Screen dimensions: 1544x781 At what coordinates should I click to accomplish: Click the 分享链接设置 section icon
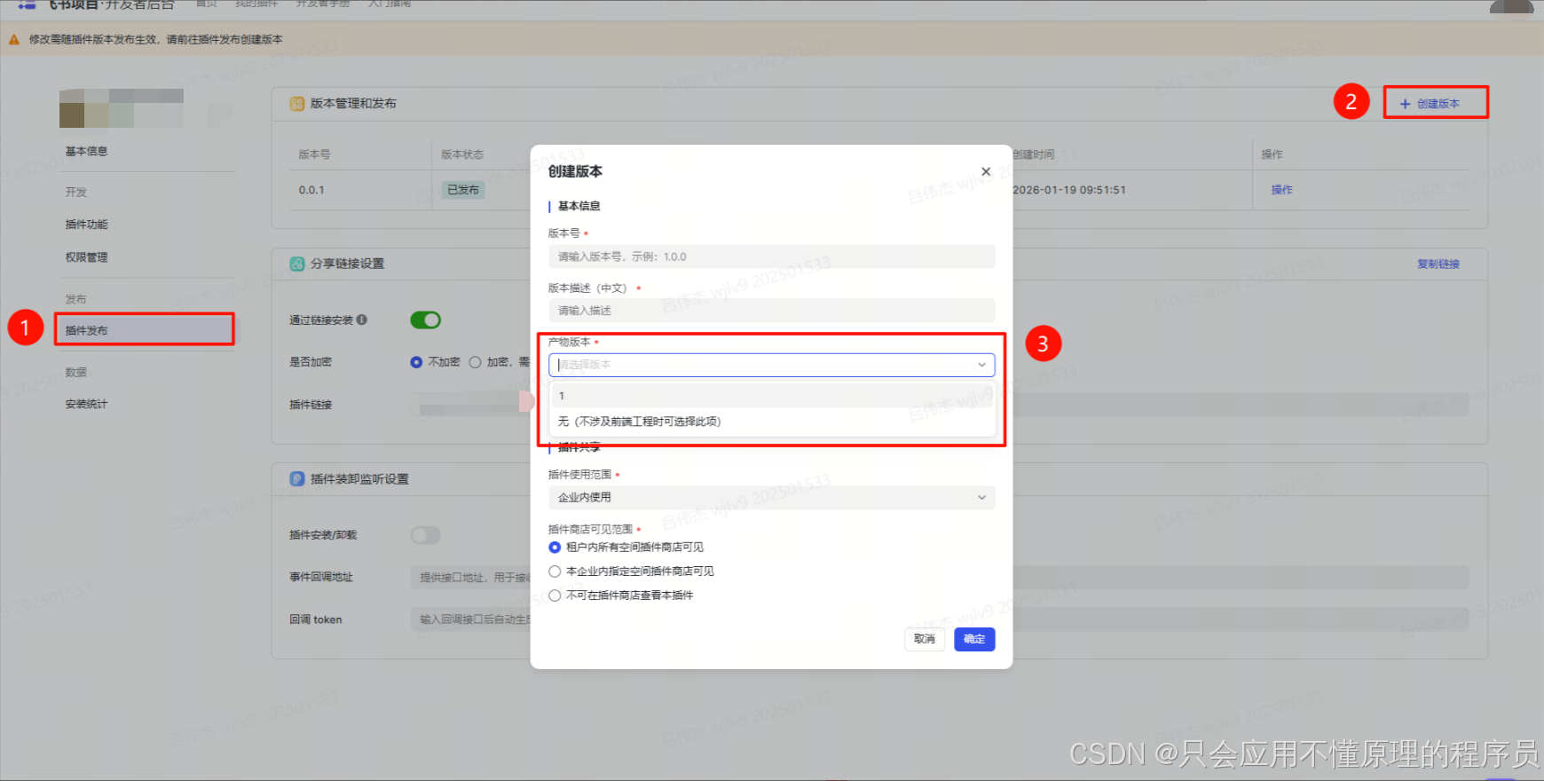click(297, 264)
